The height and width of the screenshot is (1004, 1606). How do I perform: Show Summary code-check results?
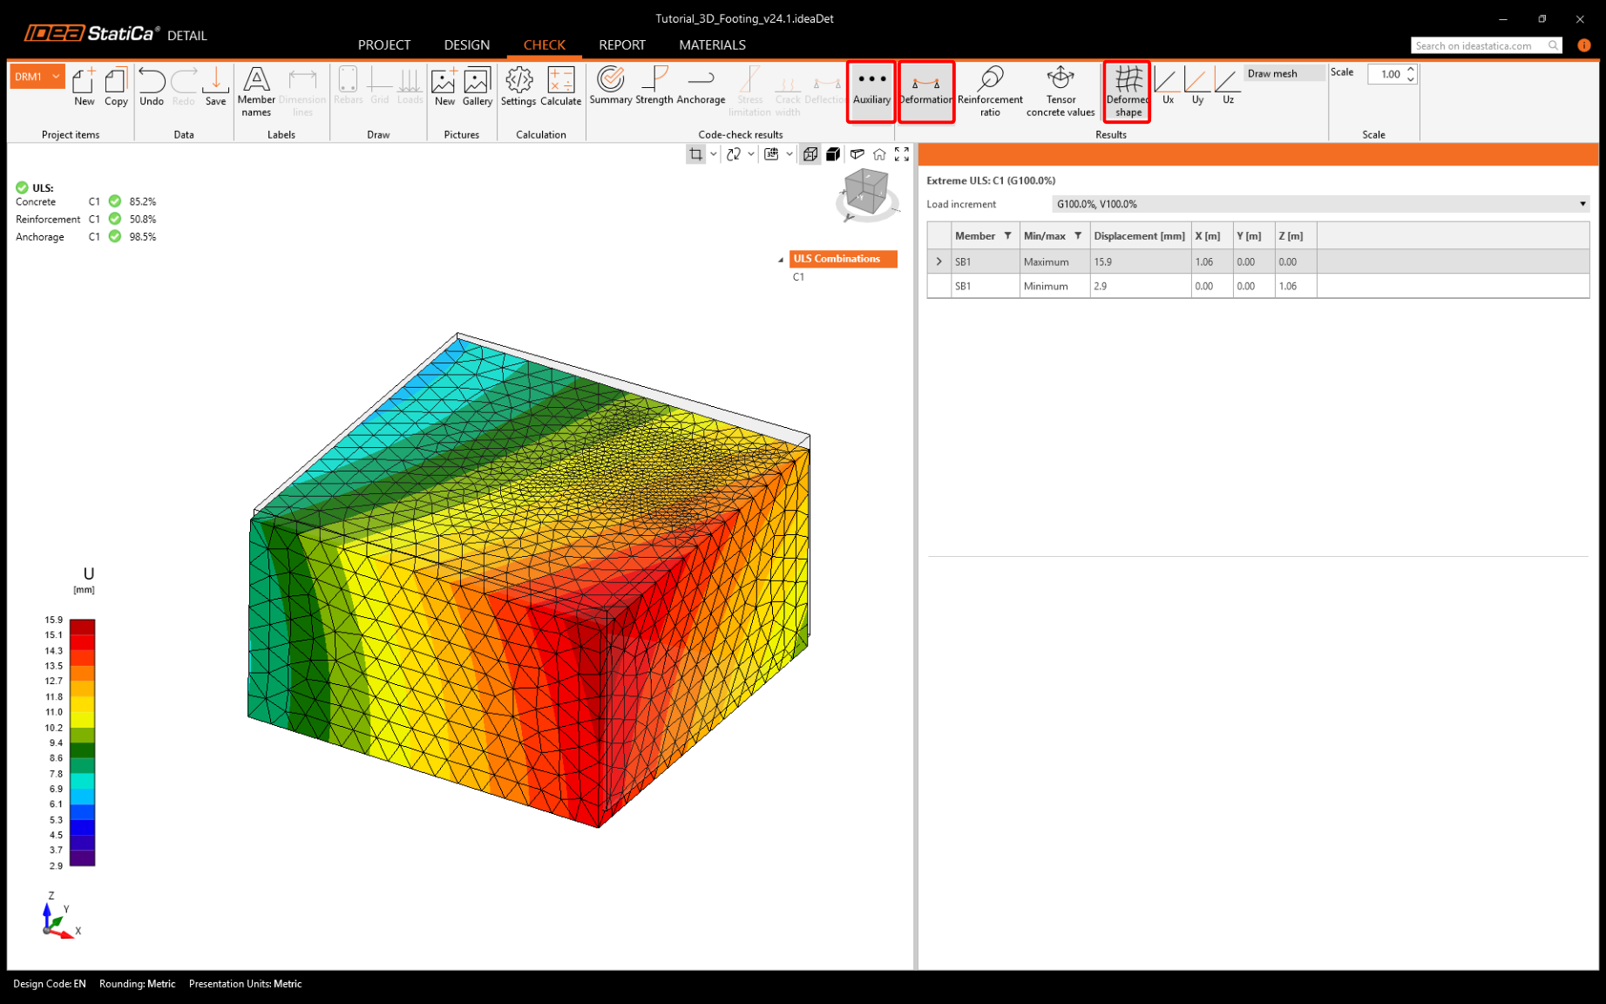click(x=610, y=86)
